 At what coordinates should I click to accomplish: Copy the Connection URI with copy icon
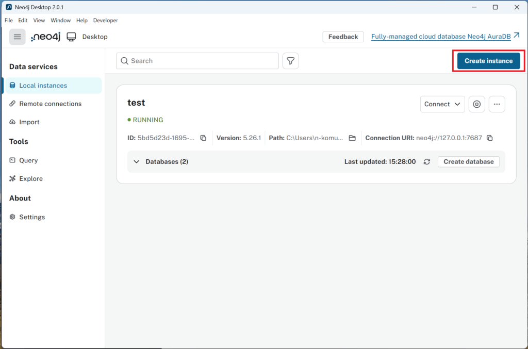pos(490,138)
